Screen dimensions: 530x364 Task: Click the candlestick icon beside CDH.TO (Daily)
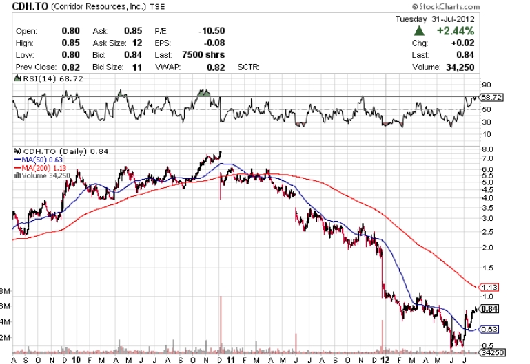pos(17,151)
